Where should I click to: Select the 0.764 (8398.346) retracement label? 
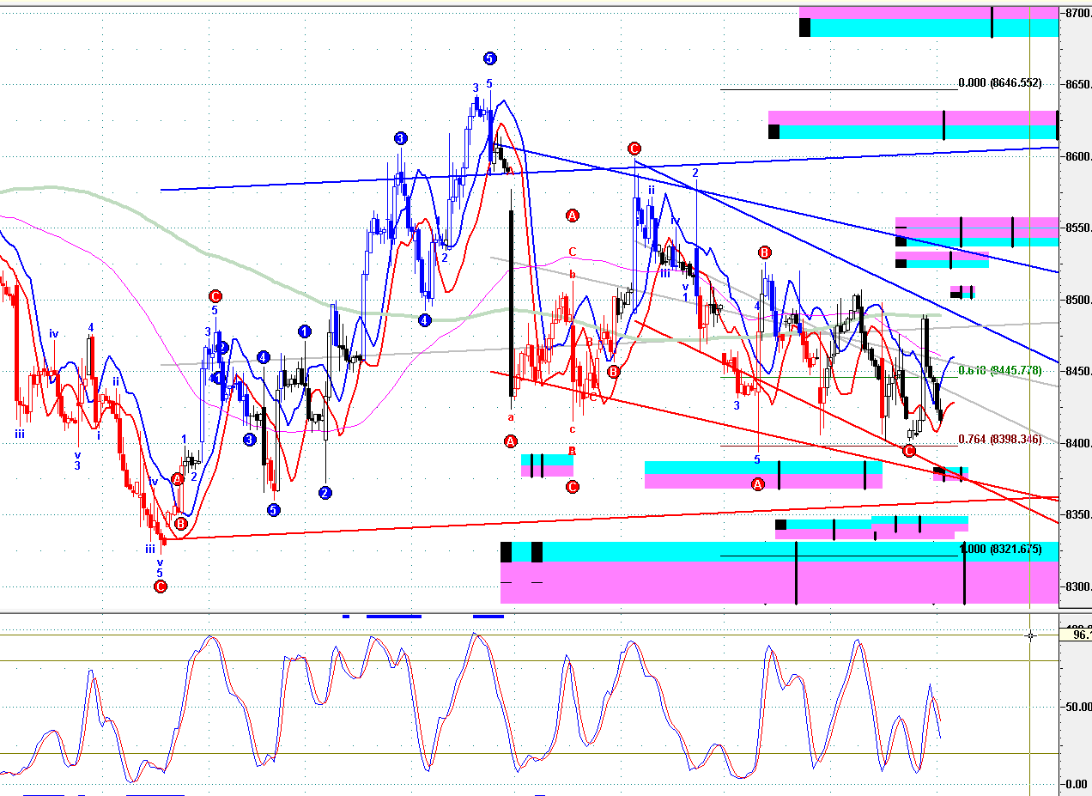click(999, 439)
